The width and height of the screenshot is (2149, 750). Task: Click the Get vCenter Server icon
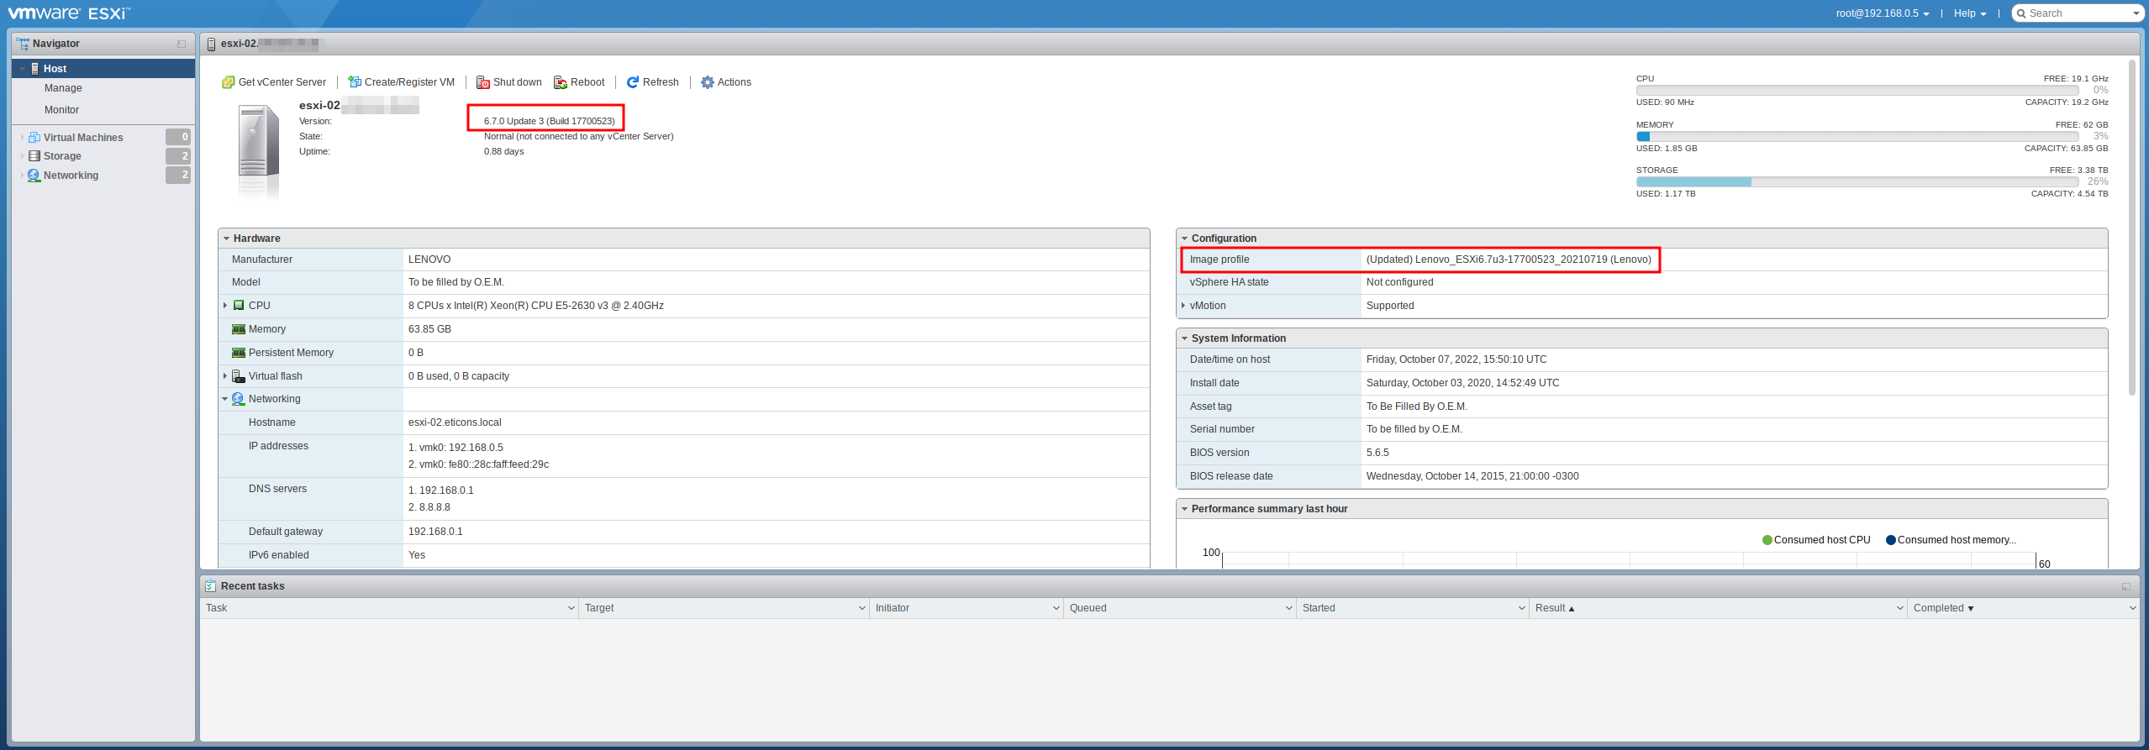(x=228, y=82)
